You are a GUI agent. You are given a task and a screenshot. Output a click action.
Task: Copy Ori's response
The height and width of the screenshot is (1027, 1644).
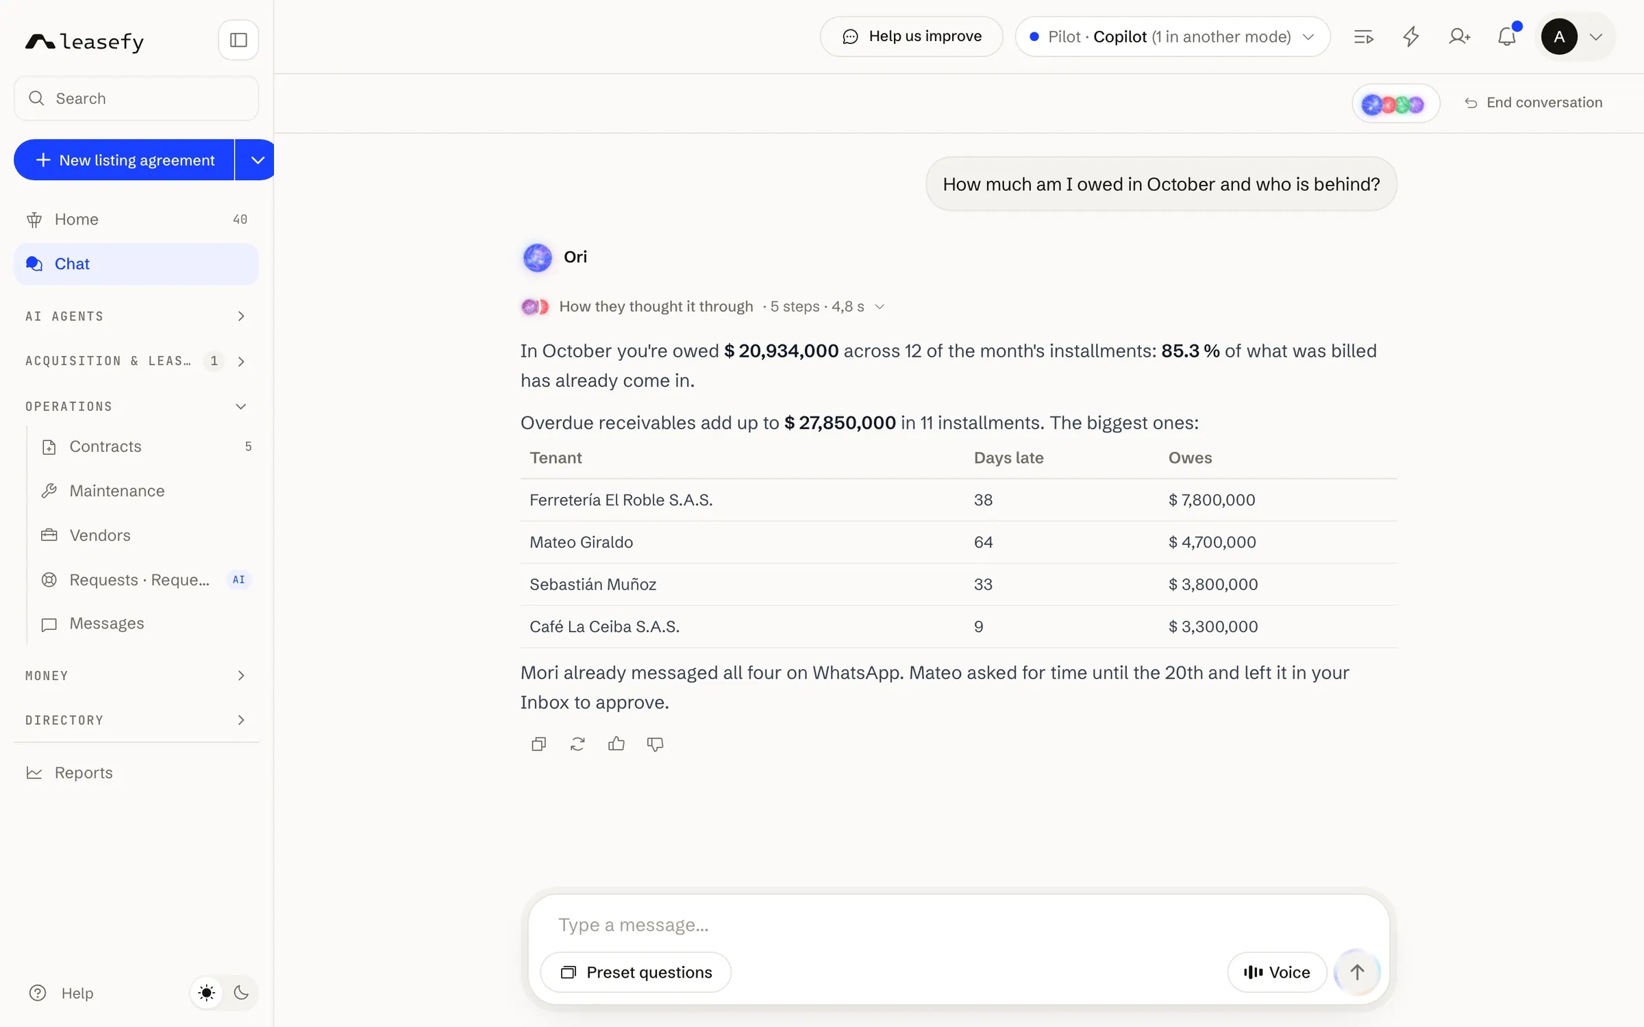[538, 744]
